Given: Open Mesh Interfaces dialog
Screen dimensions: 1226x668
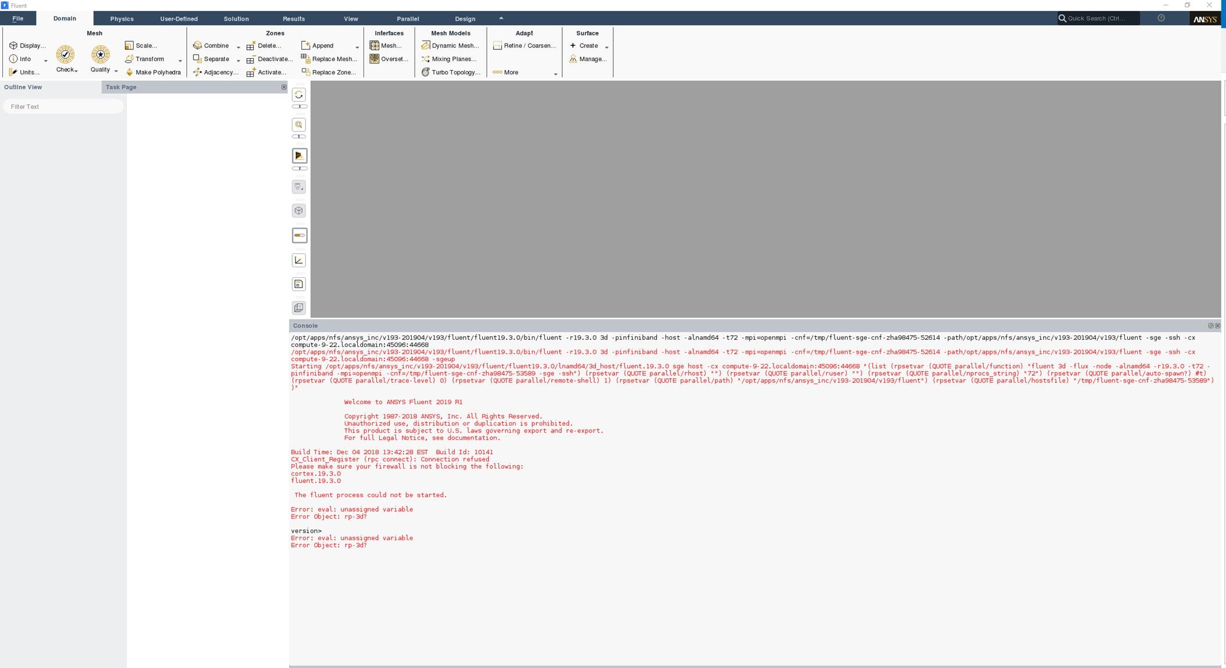Looking at the screenshot, I should [386, 45].
